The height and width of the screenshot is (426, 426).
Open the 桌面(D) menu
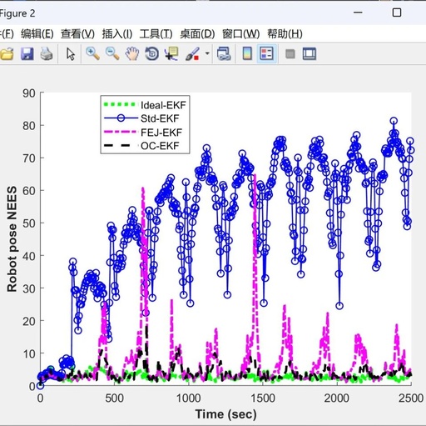pos(197,34)
